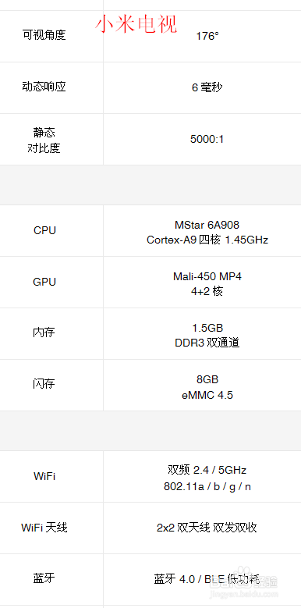Screen dimensions: 301x608
Task: Select the GPU row label
Action: [x=44, y=282]
